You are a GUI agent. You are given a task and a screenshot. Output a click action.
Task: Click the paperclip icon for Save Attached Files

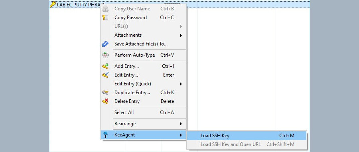click(x=105, y=44)
